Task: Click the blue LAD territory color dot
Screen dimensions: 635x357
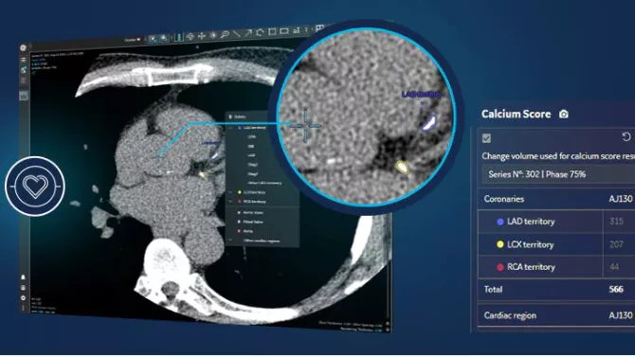Action: pyautogui.click(x=500, y=222)
